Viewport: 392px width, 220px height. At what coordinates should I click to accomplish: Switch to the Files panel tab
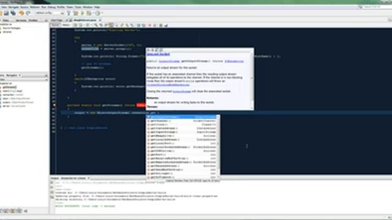point(6,20)
